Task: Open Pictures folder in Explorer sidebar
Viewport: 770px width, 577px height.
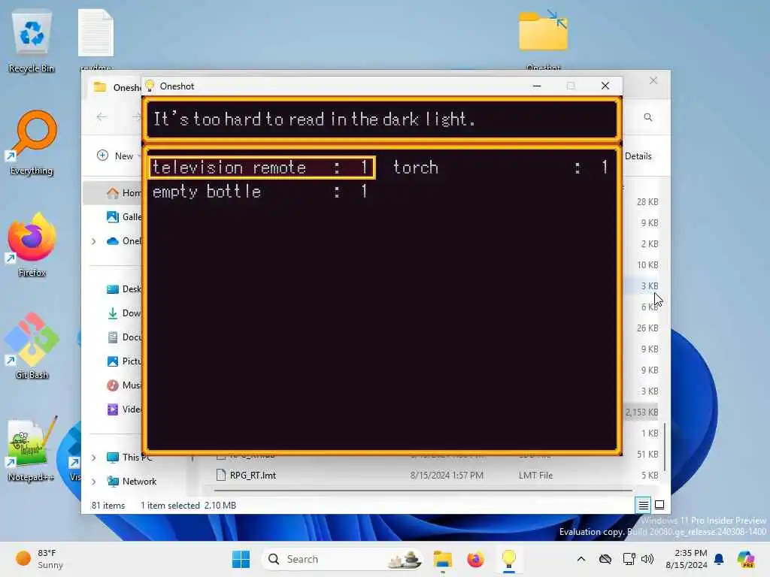Action: pos(124,361)
